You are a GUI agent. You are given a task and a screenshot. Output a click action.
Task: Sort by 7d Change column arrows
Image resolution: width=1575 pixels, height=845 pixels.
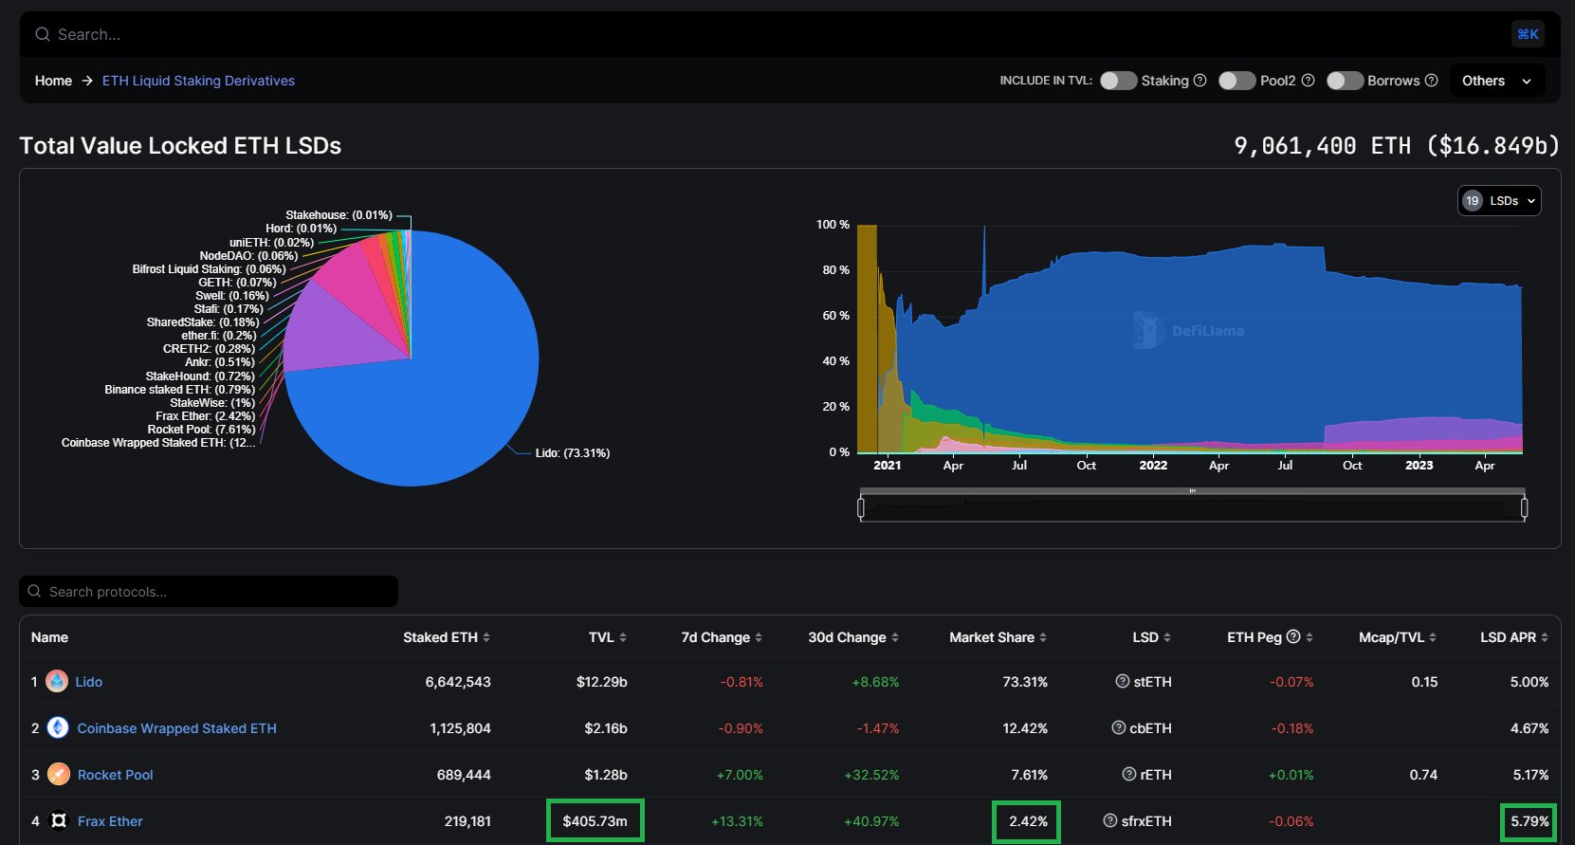(759, 637)
